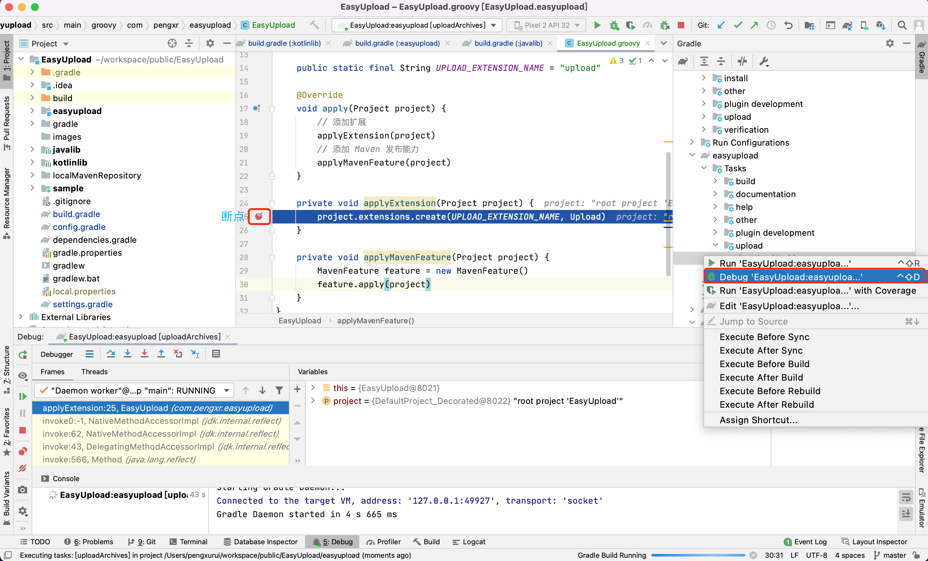Switch to the build.gradle (:kotlinlib) tab
This screenshot has width=928, height=561.
pos(284,43)
